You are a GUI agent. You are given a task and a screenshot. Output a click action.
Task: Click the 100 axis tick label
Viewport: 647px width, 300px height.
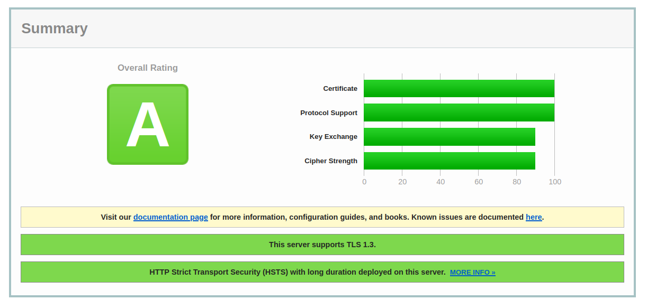tap(555, 182)
